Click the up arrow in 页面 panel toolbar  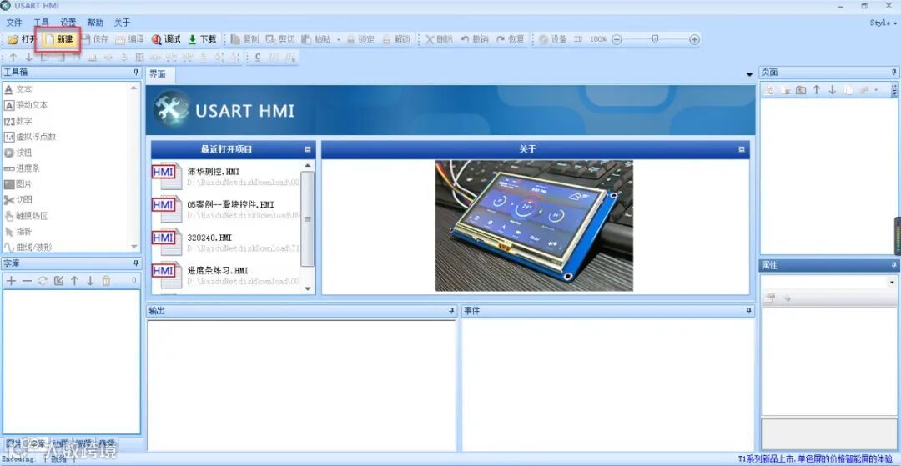[816, 90]
